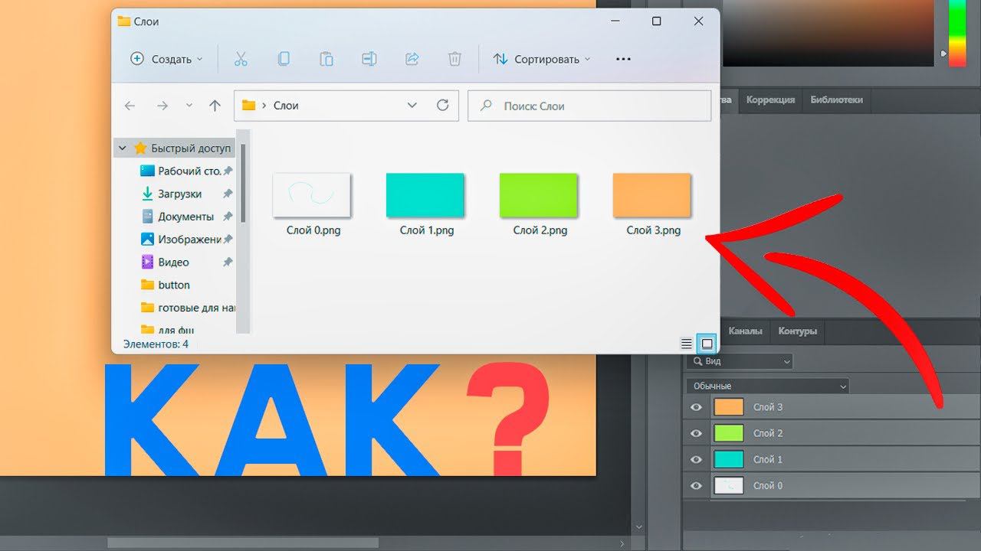Select the Слой 3.png file thumbnail
The width and height of the screenshot is (981, 551).
click(x=652, y=195)
